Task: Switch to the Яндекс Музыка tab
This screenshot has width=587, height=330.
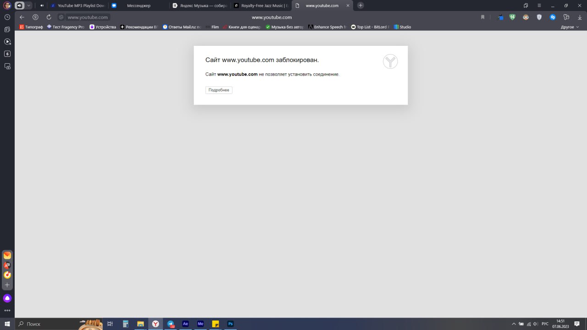Action: (200, 5)
